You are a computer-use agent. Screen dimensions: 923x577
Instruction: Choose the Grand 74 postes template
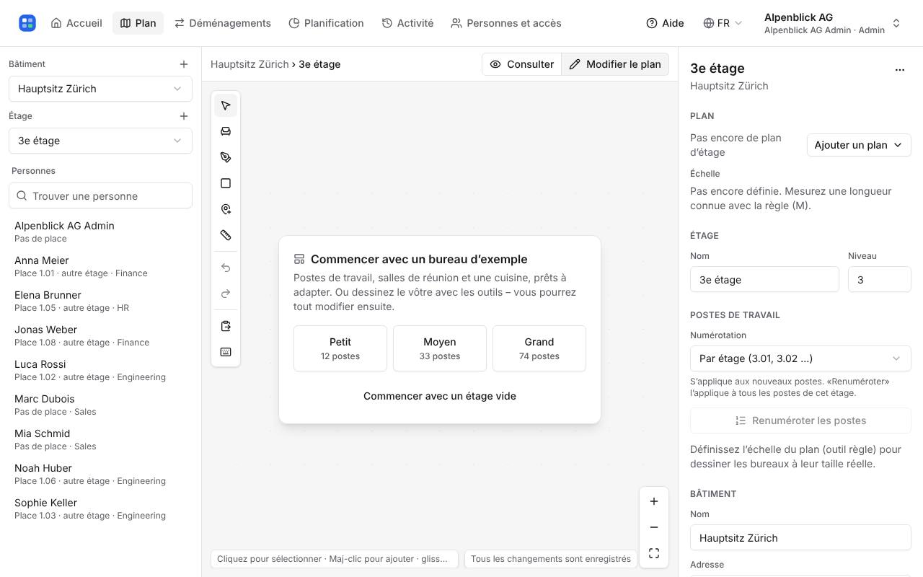[539, 348]
